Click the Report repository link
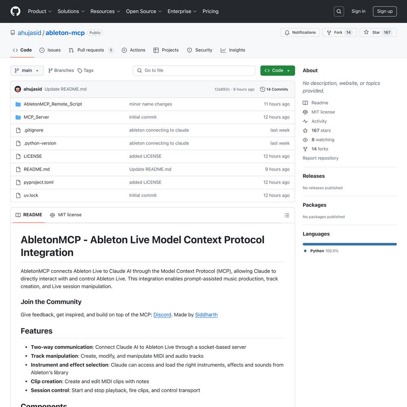The height and width of the screenshot is (407, 407). click(x=321, y=158)
